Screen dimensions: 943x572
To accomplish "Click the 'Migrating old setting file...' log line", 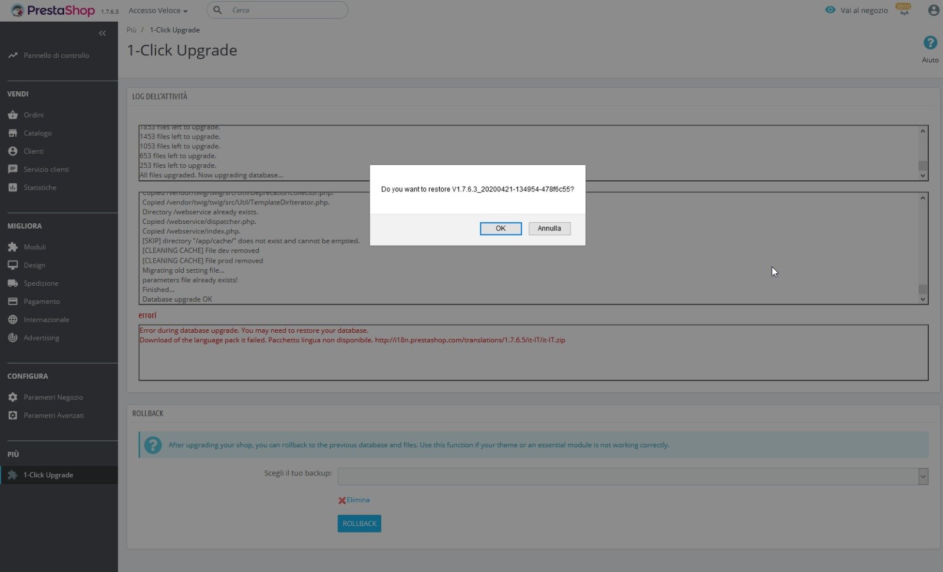I will [x=183, y=270].
